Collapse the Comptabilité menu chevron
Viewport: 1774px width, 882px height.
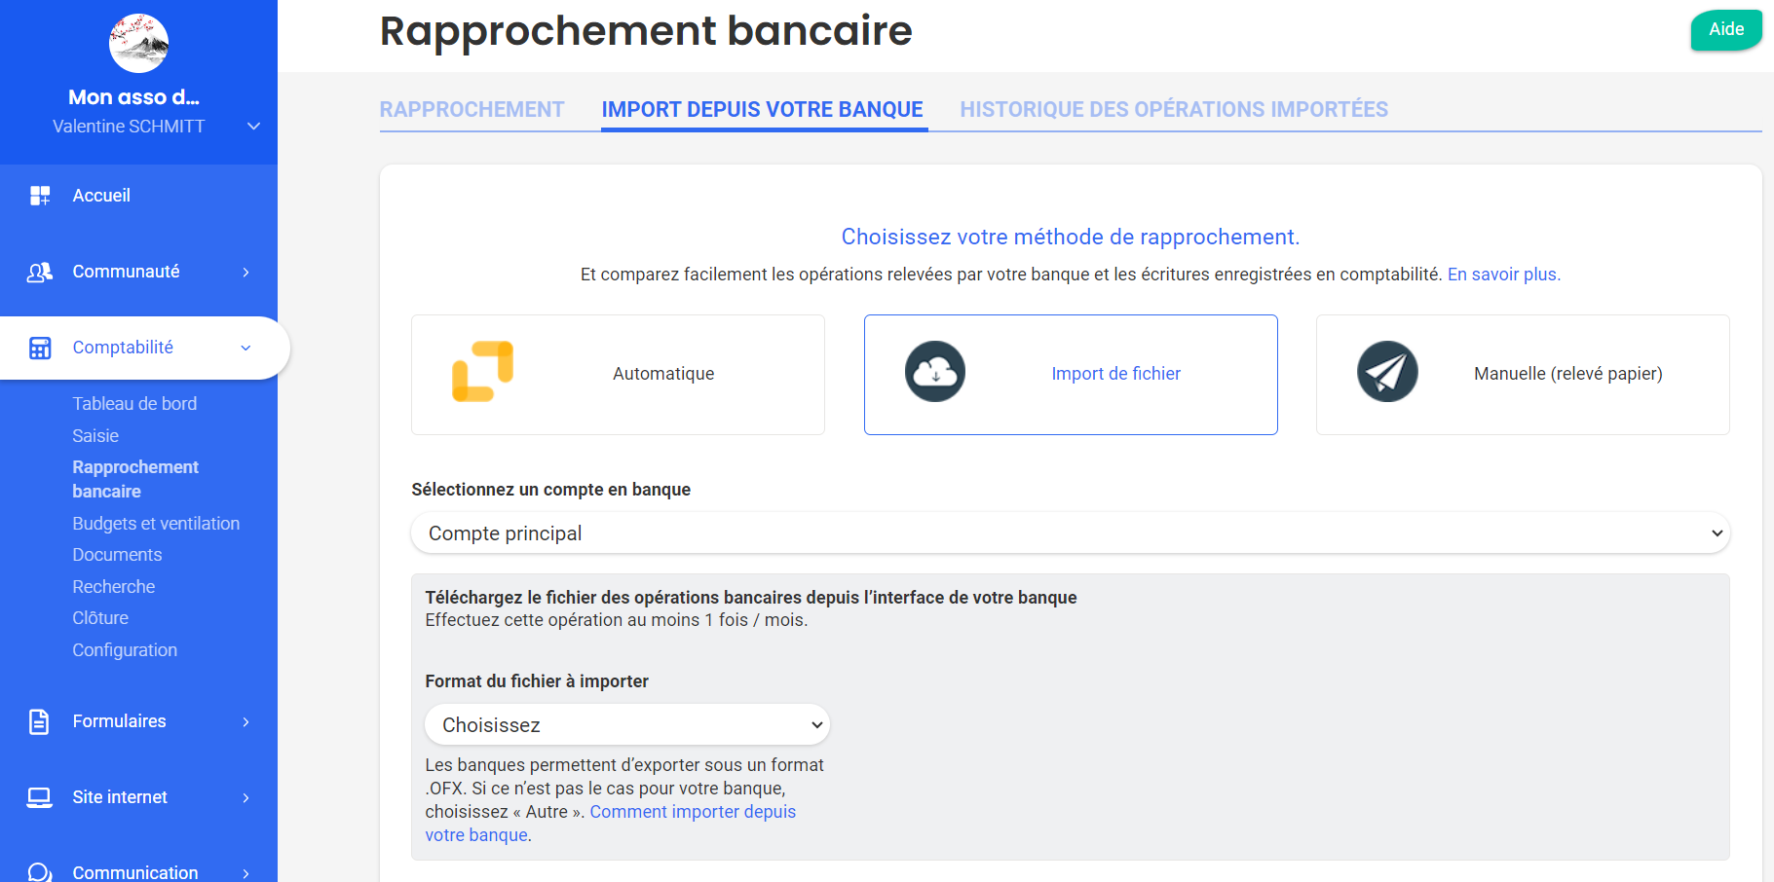(245, 348)
